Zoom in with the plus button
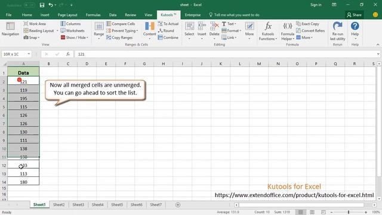The image size is (382, 215). click(x=366, y=213)
